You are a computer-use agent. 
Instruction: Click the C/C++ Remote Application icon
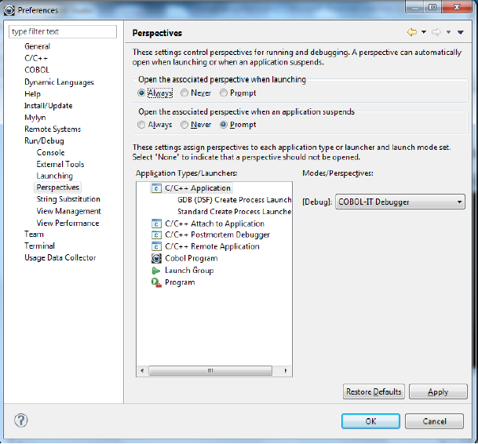point(156,246)
